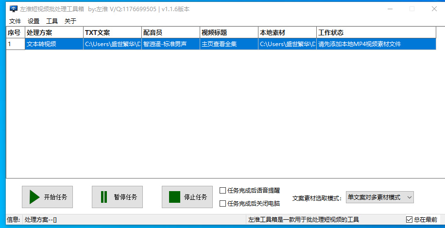Click the 处理方案--[] status bar text
This screenshot has height=228, width=445.
(41, 219)
